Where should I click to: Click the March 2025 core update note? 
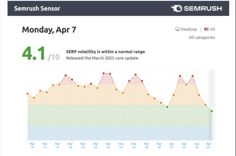click(102, 58)
